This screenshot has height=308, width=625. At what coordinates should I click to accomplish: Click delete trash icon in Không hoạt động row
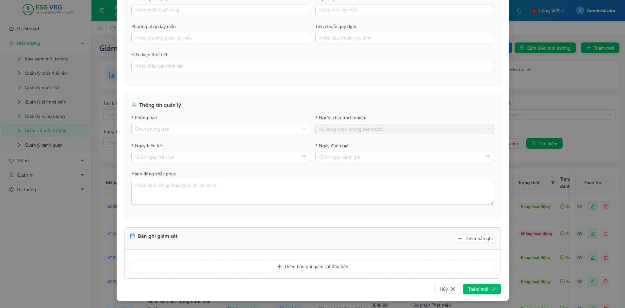click(x=606, y=234)
